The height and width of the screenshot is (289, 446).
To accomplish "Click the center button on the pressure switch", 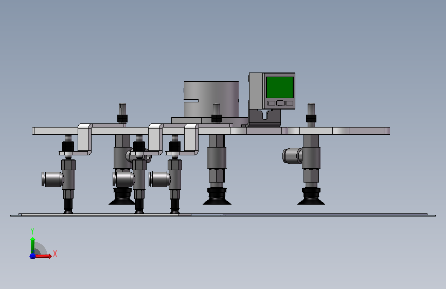I will coord(280,103).
